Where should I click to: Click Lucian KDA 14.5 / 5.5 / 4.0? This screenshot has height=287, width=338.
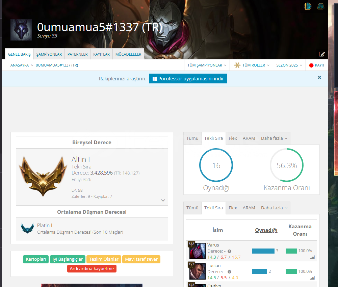click(x=223, y=278)
